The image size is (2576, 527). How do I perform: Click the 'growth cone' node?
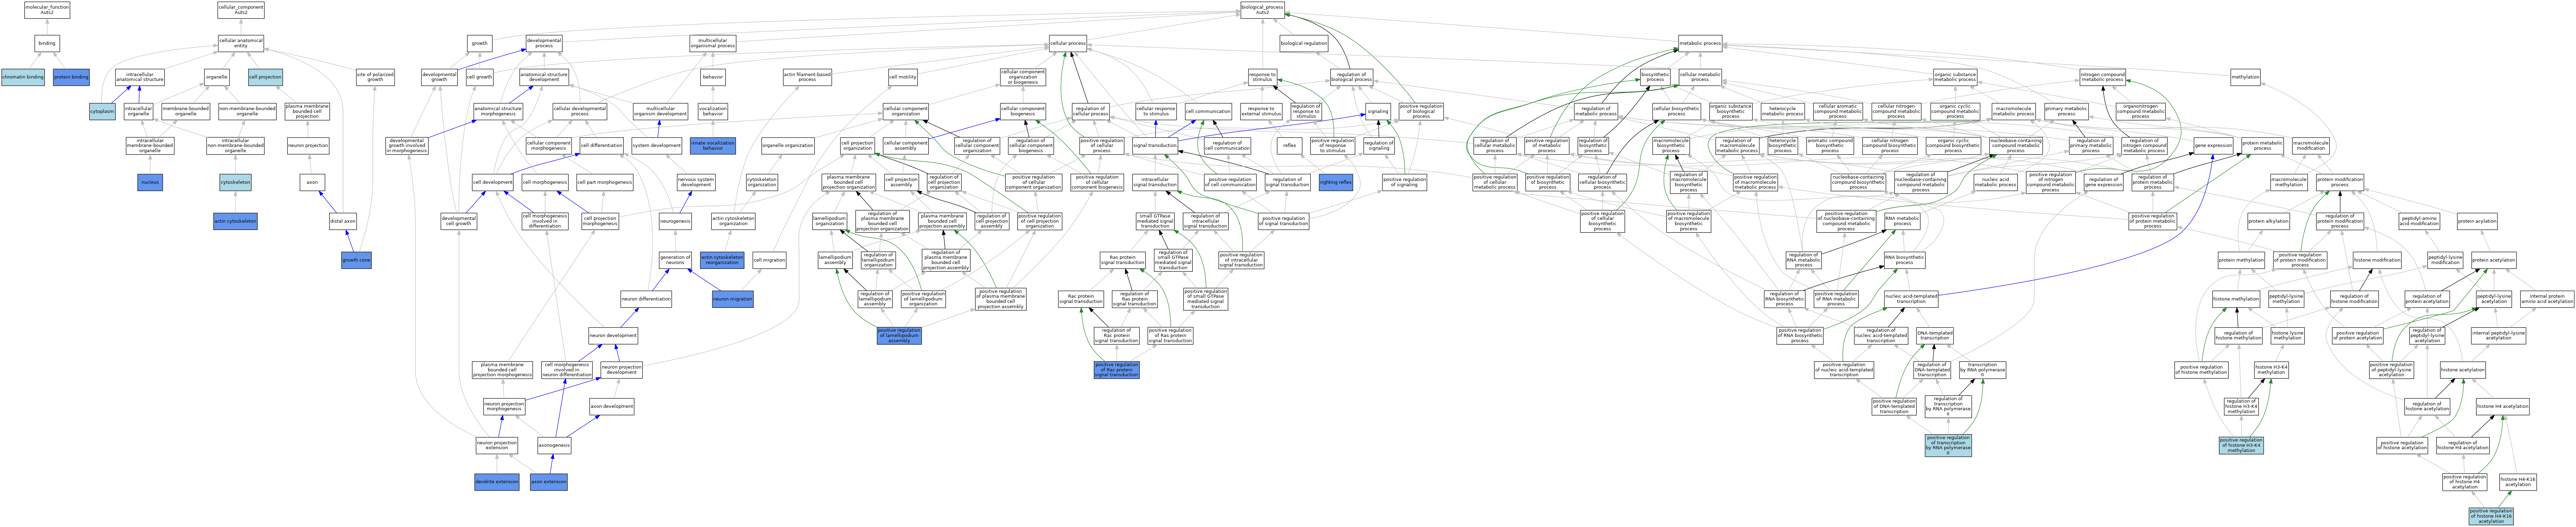click(356, 260)
